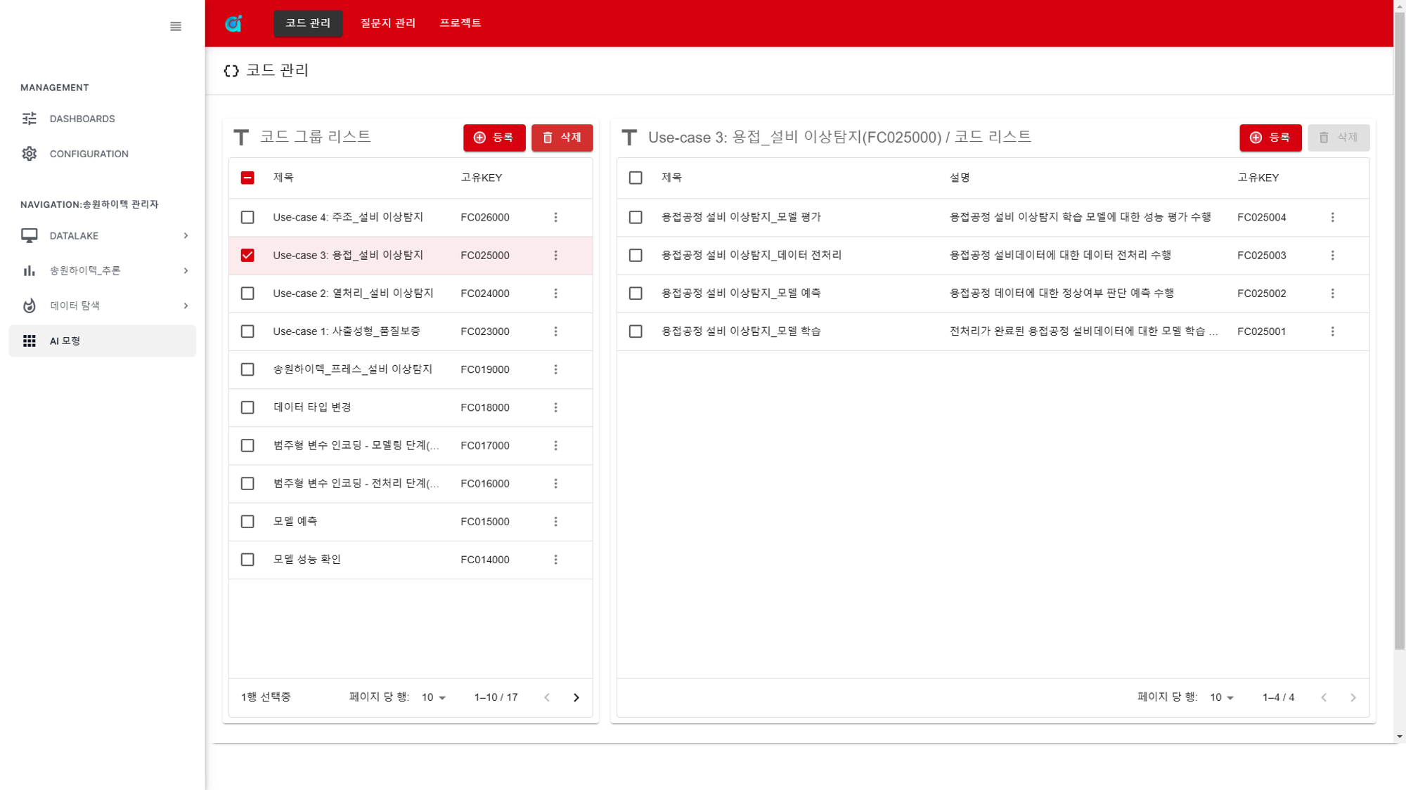The height and width of the screenshot is (790, 1406).
Task: Open more options for 모델 성능 확인 row
Action: [x=555, y=560]
